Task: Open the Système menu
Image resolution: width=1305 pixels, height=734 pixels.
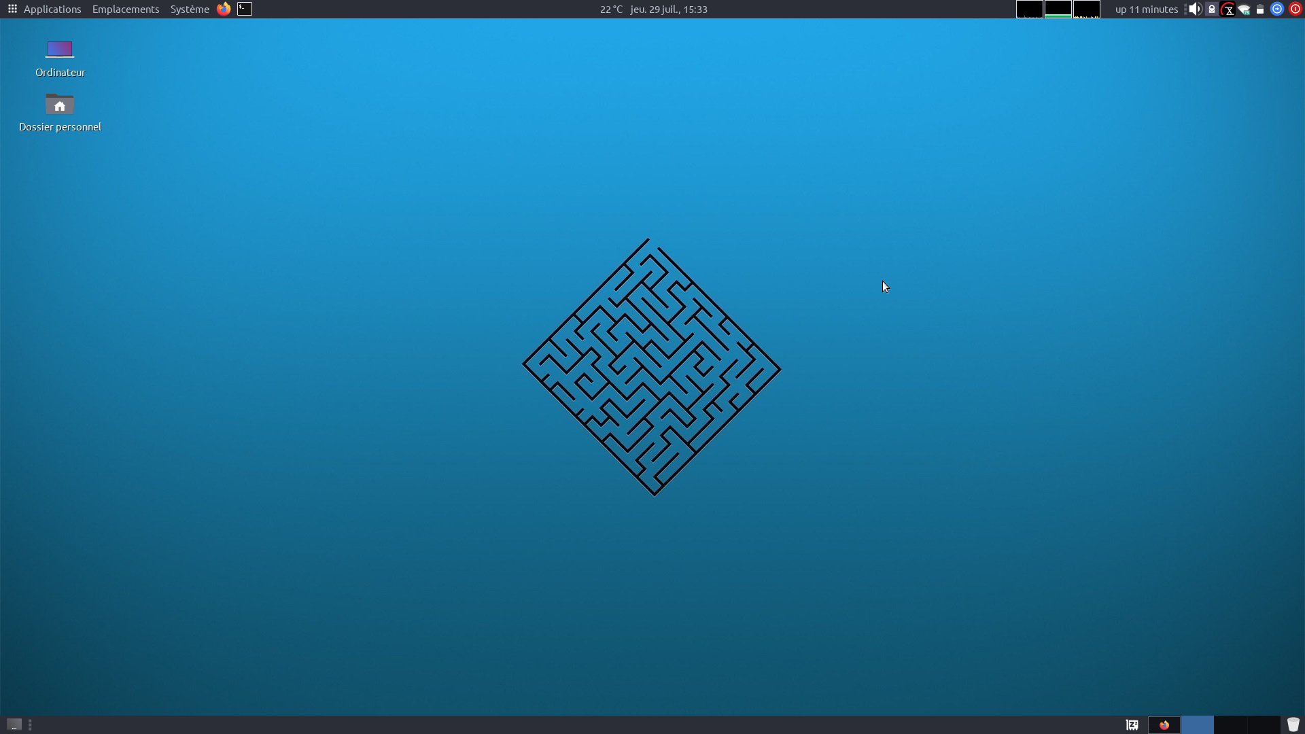Action: pyautogui.click(x=190, y=9)
